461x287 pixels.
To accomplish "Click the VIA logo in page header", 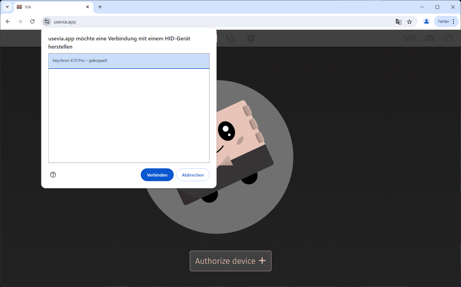I will click(410, 38).
